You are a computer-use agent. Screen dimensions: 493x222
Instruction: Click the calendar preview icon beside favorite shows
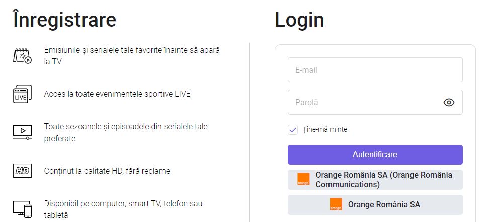(22, 56)
